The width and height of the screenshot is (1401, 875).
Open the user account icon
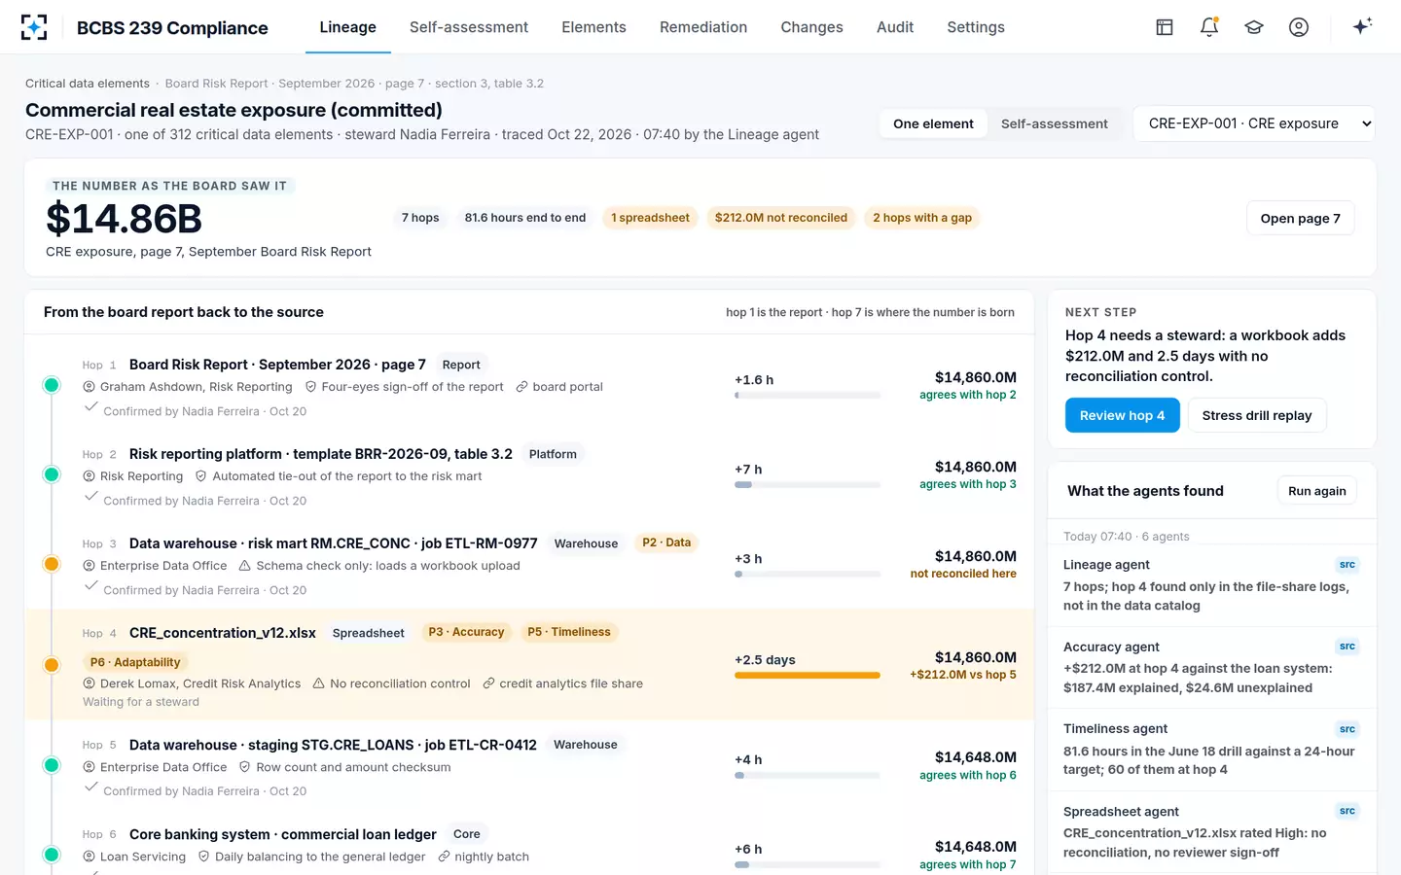1299,27
